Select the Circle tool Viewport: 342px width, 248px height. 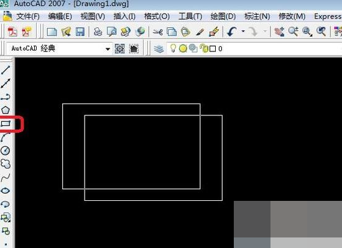coord(6,151)
